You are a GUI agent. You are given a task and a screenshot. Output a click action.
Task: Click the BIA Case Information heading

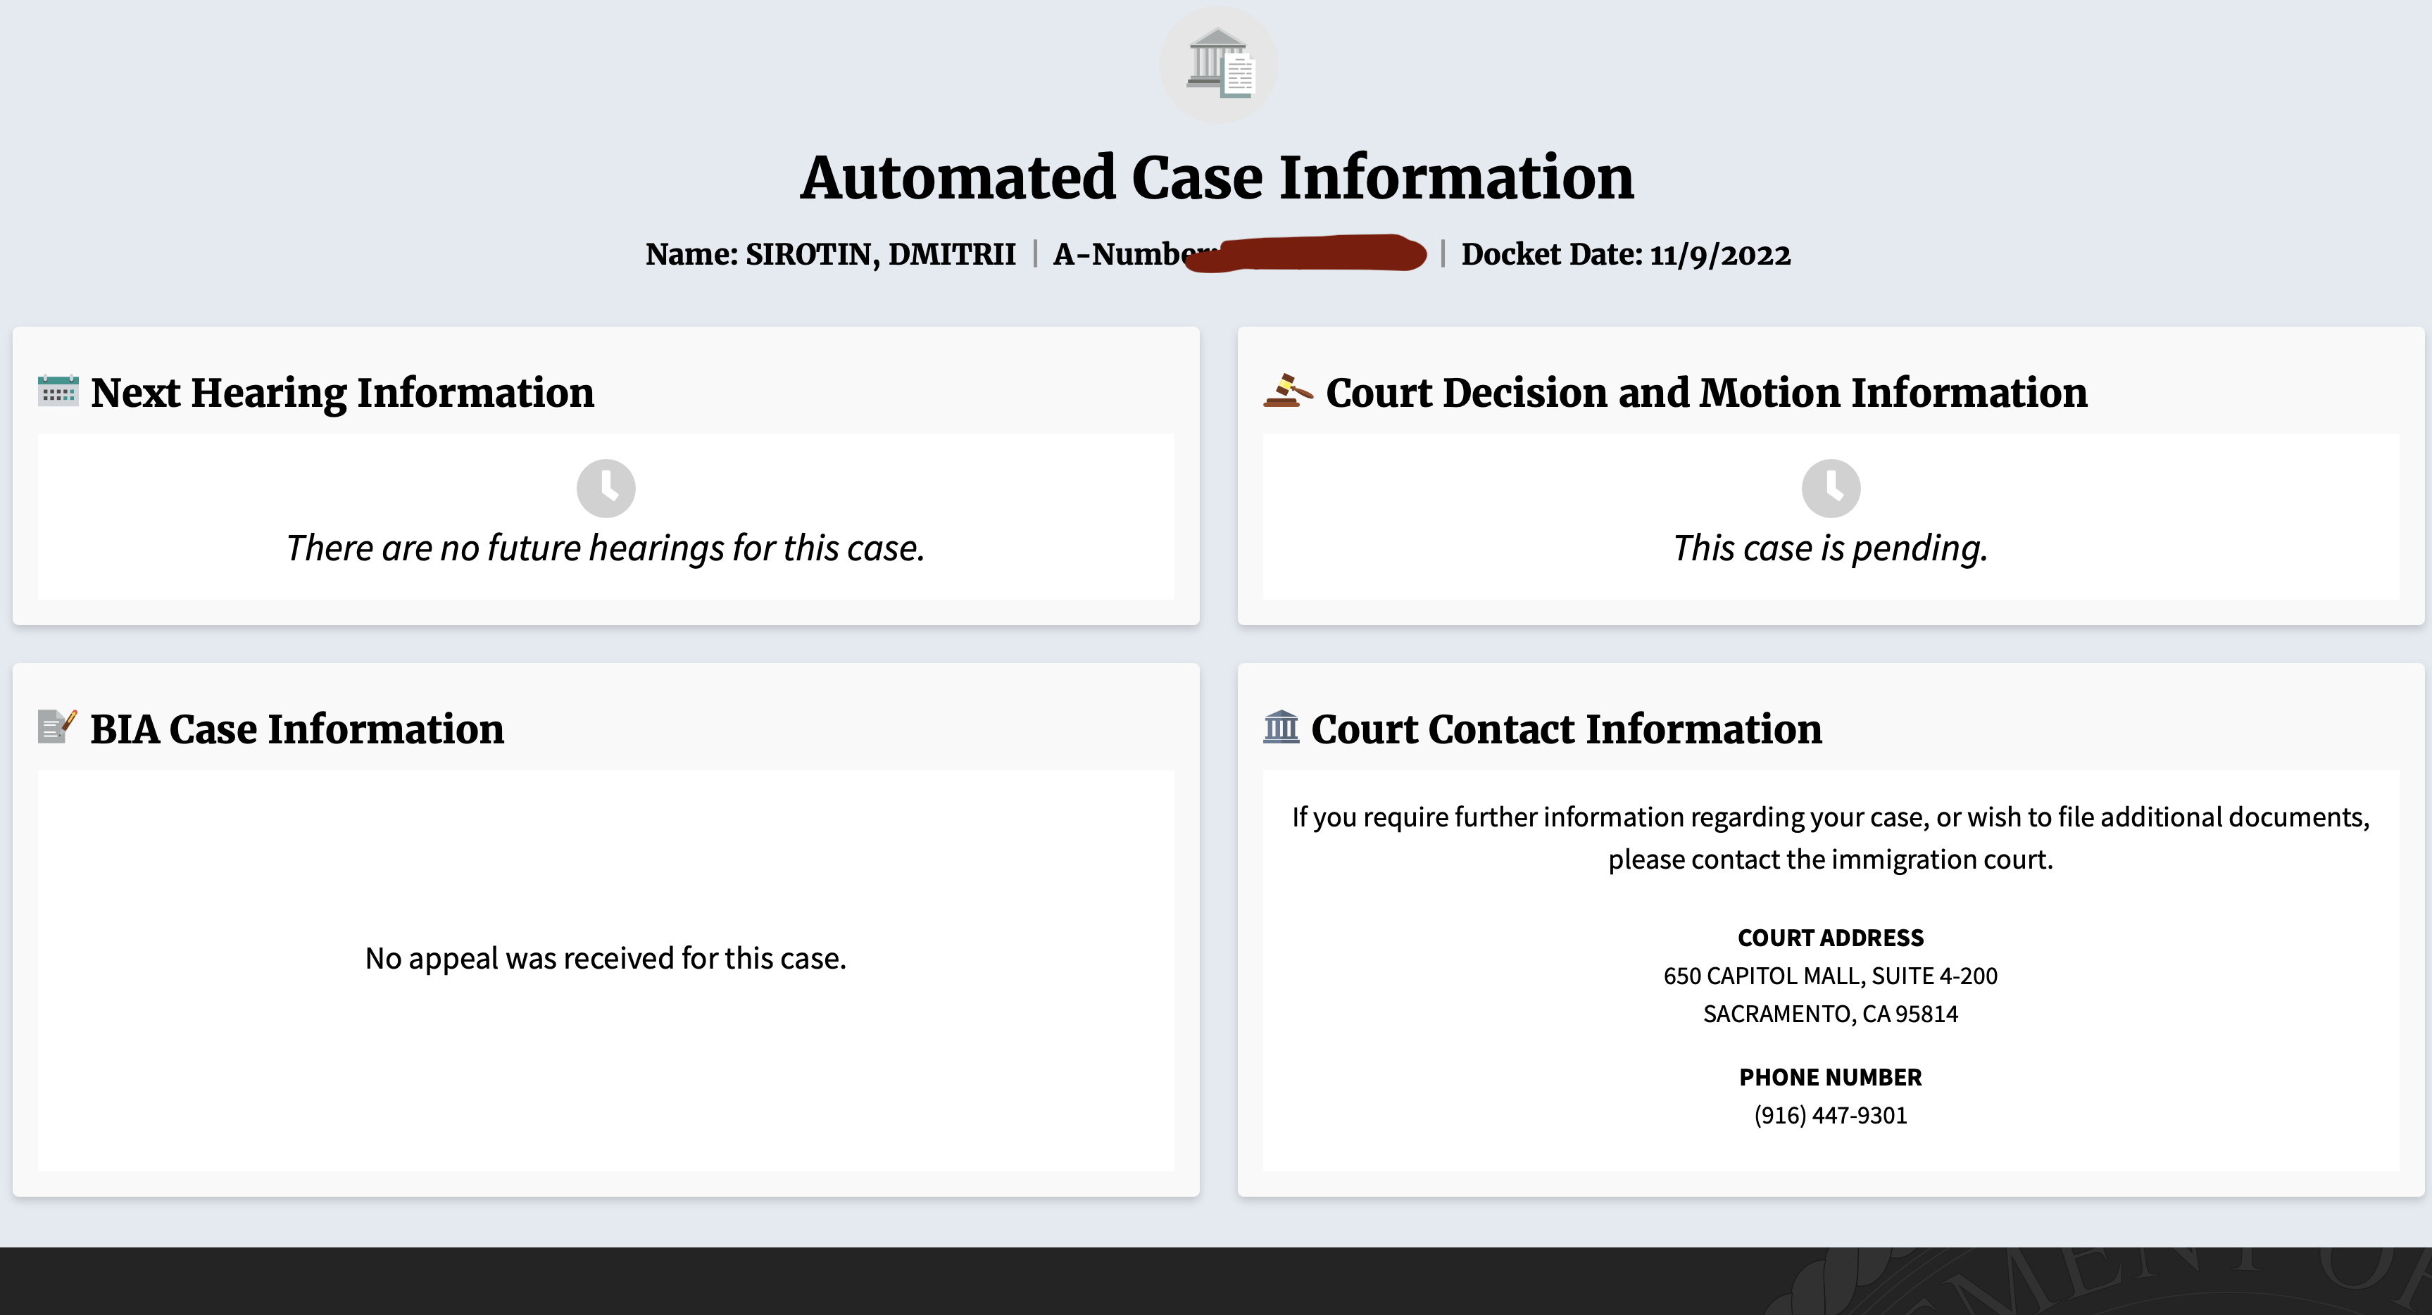tap(297, 729)
